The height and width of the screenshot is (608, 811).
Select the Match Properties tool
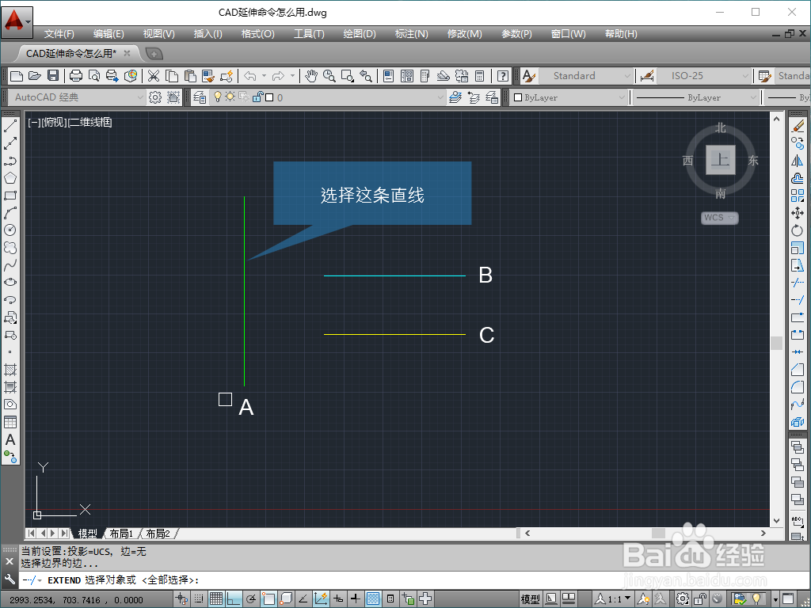[209, 77]
